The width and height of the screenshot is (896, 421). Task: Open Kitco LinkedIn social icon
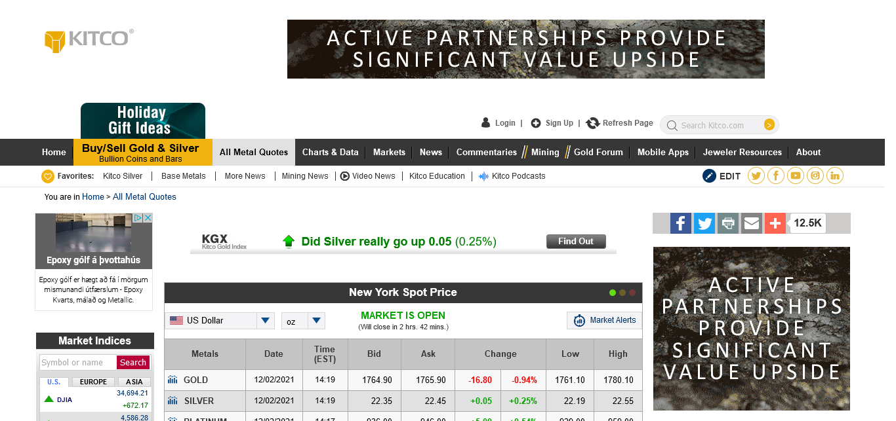click(x=835, y=175)
